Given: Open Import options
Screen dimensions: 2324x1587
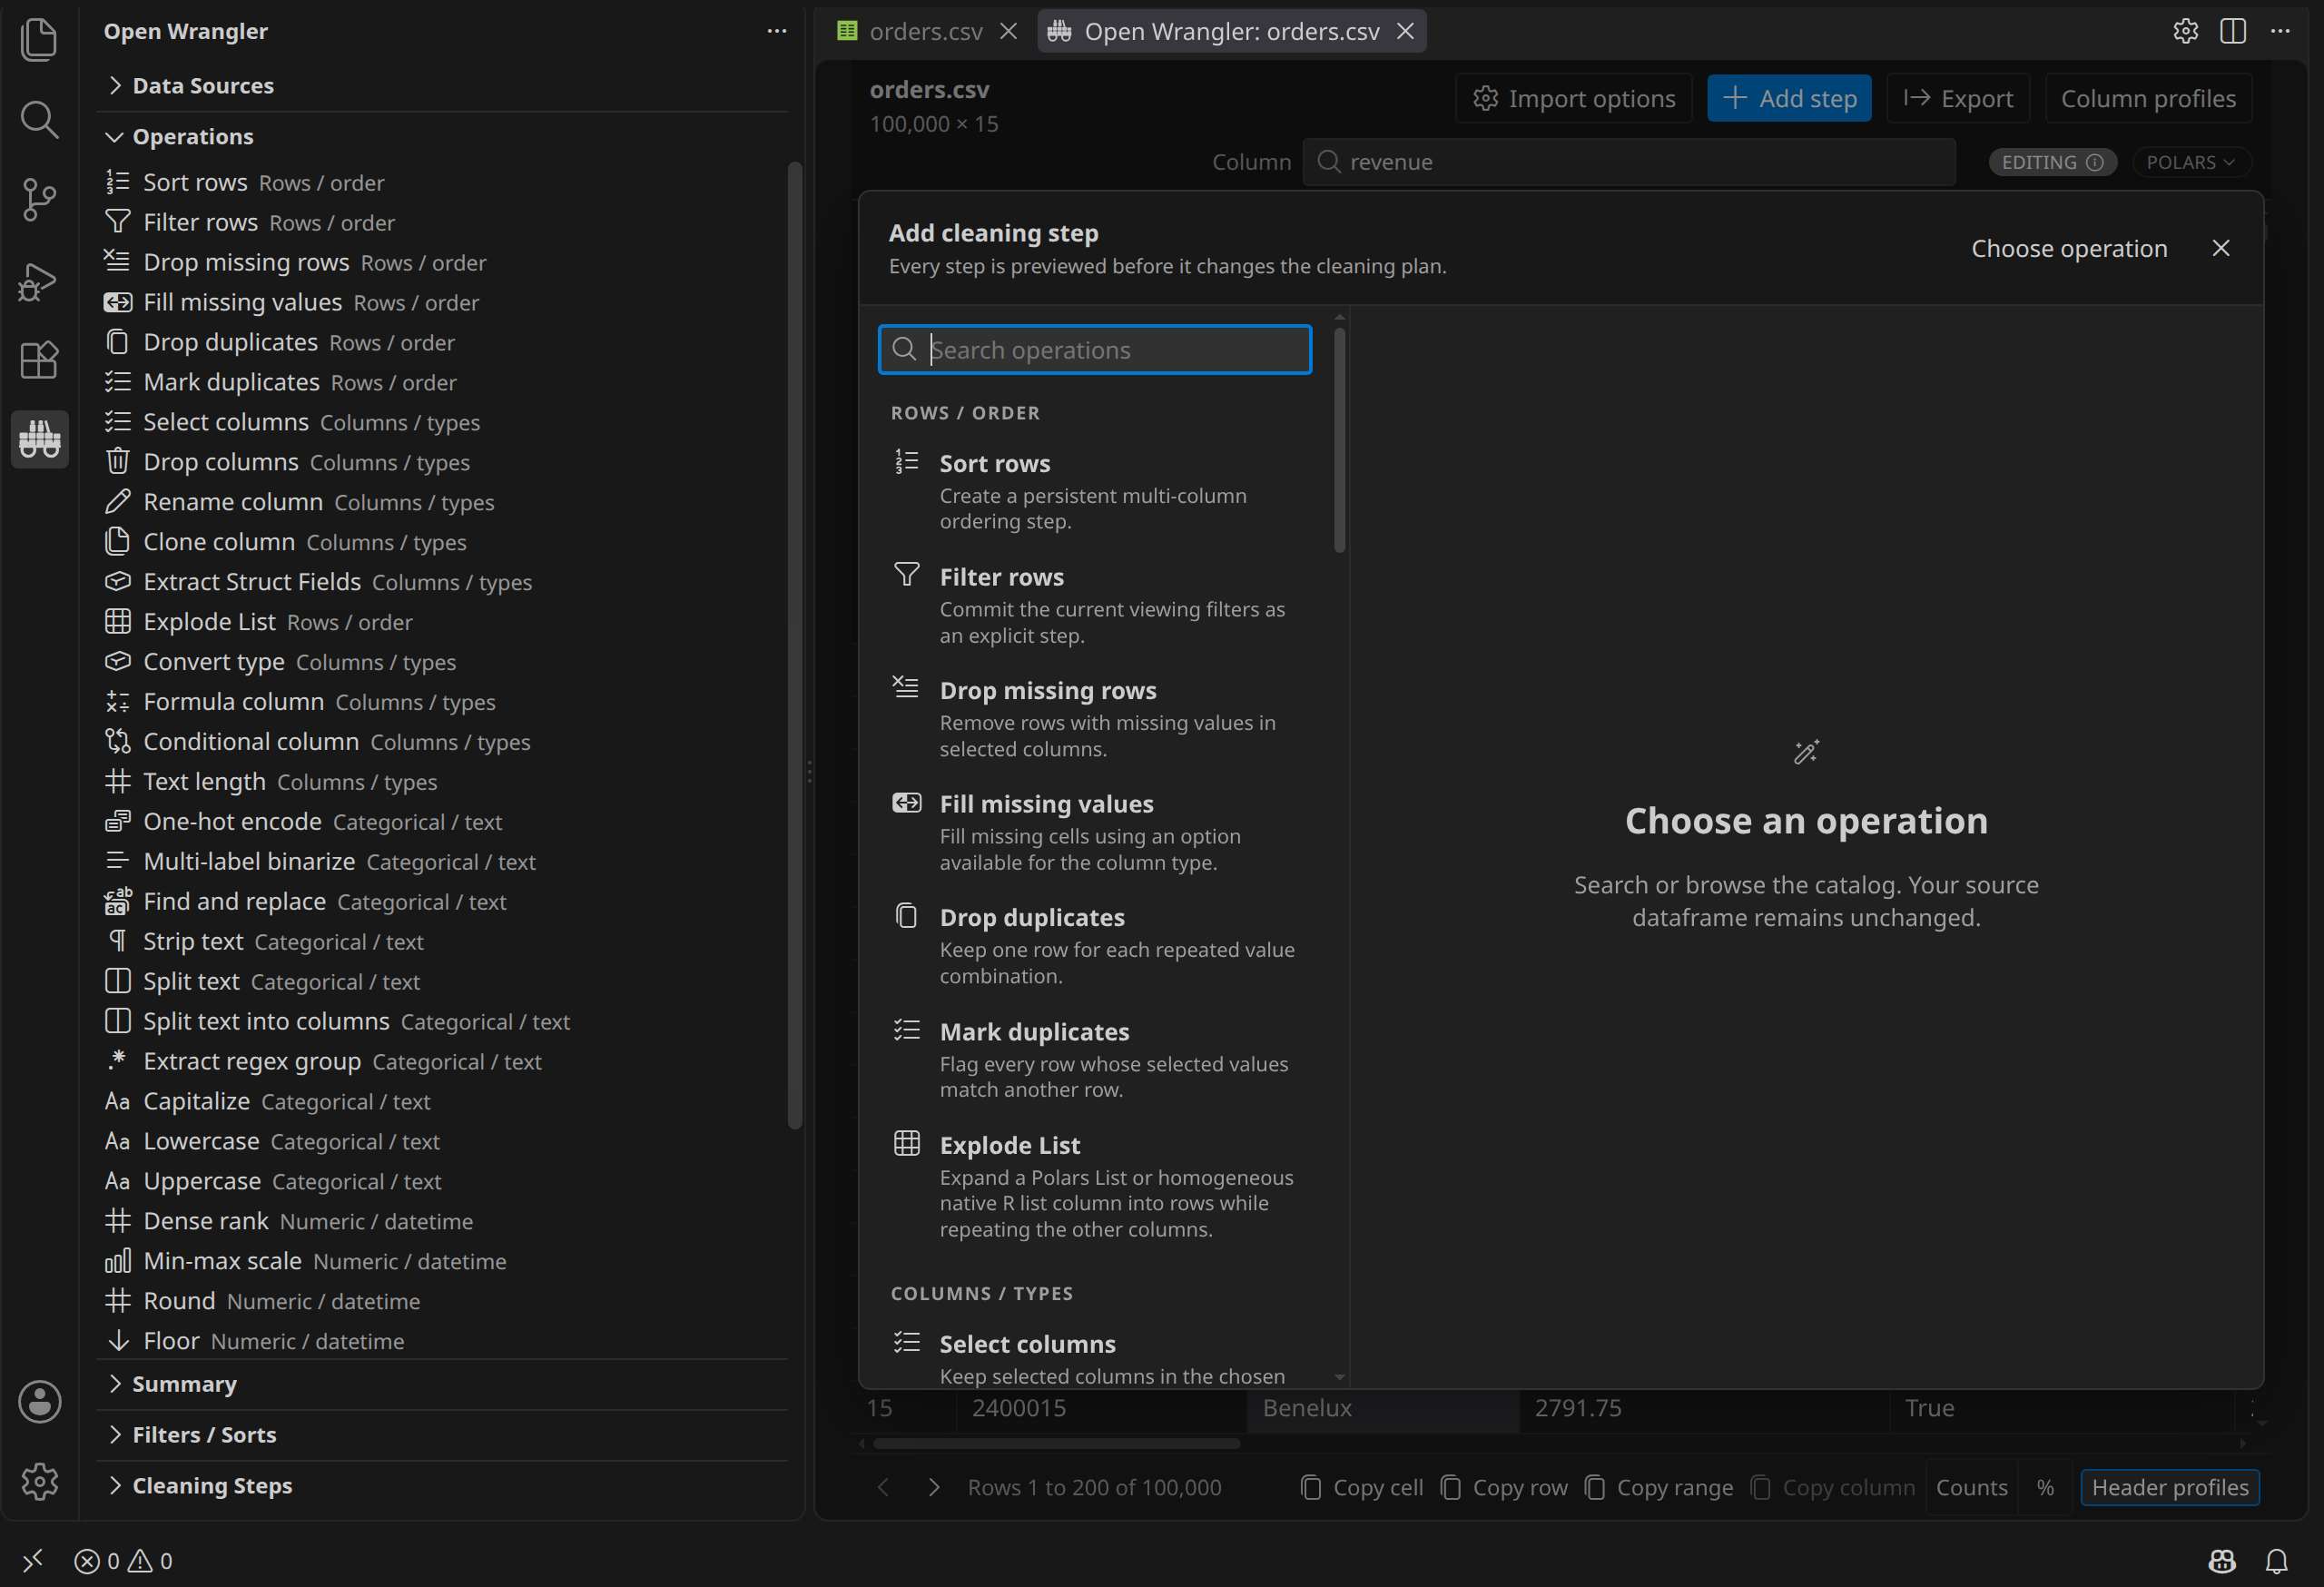Looking at the screenshot, I should pos(1574,98).
